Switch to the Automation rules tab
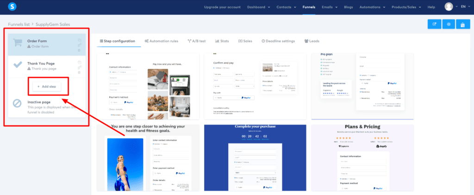This screenshot has height=195, width=474. (162, 41)
